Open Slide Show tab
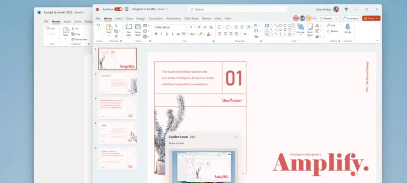Viewport: 407px width, 183px height. 192,18
